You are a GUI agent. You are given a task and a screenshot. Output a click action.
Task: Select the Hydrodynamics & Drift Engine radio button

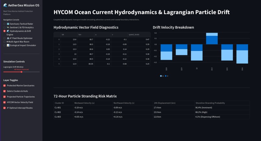5,31
